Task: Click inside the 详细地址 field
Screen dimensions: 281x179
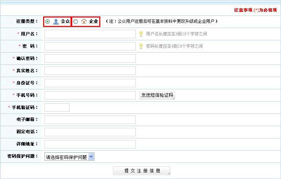Action: tap(90, 144)
